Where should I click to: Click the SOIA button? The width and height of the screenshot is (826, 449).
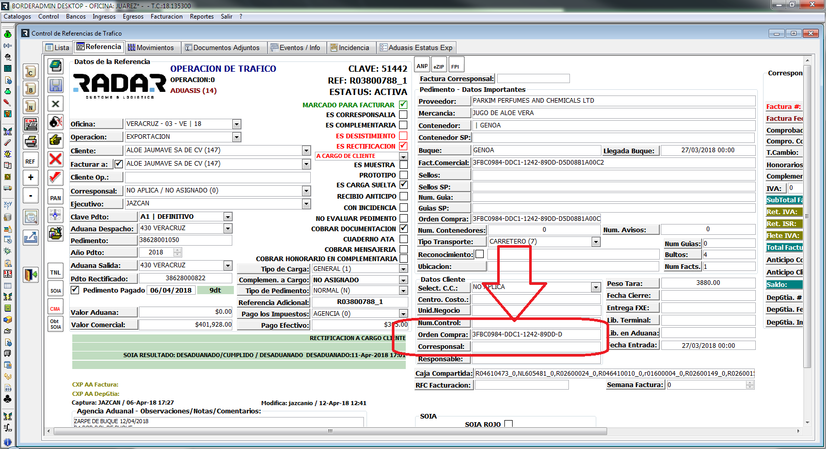55,290
